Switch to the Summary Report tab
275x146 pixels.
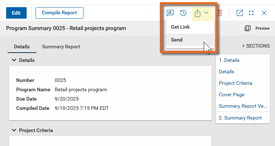61,47
